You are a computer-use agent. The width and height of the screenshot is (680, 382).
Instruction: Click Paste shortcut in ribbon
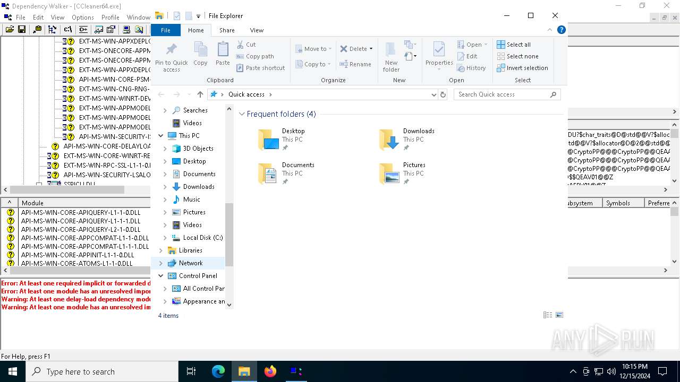click(x=260, y=68)
